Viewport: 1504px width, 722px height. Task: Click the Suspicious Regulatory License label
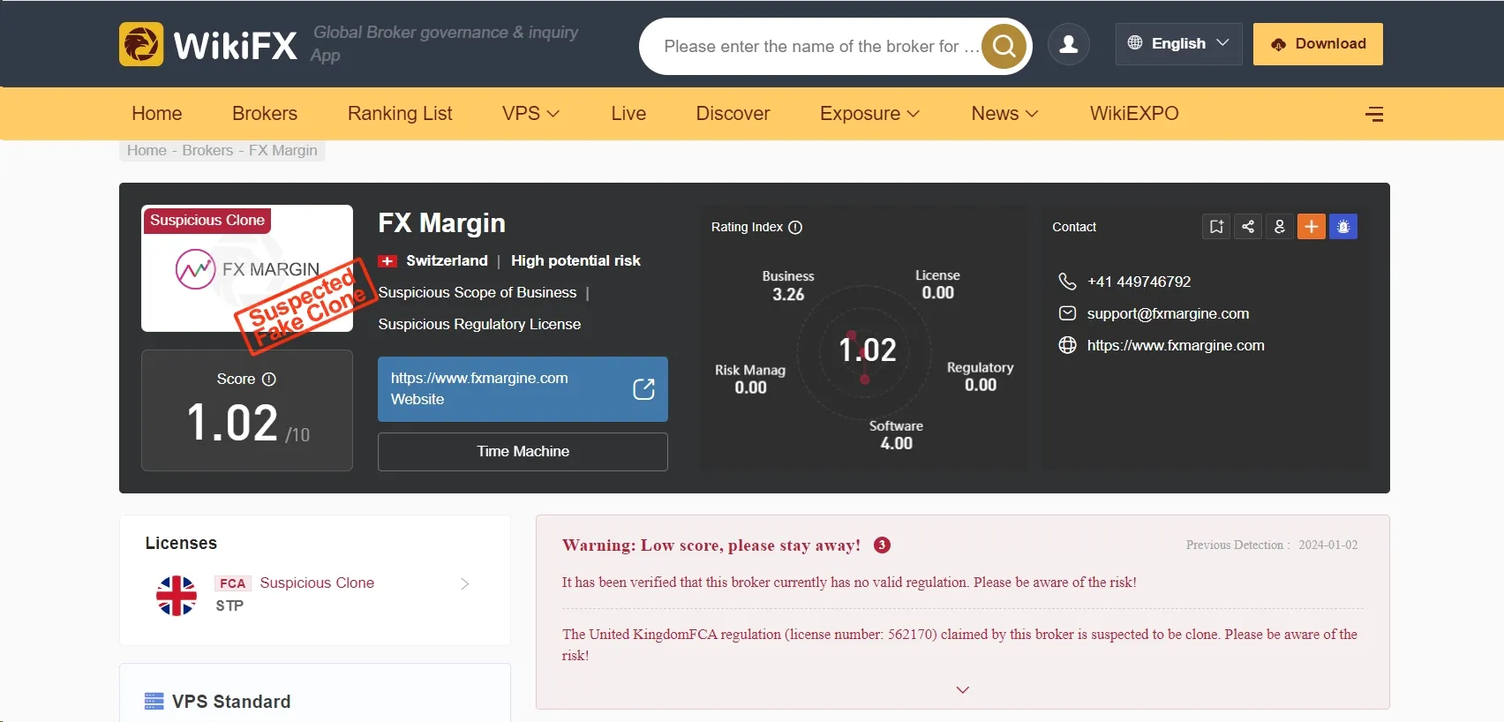(x=479, y=324)
